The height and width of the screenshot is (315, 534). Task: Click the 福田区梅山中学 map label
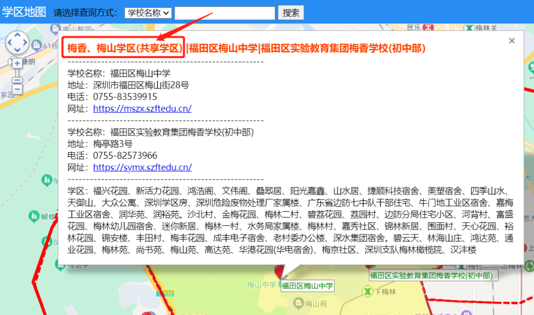point(307,286)
